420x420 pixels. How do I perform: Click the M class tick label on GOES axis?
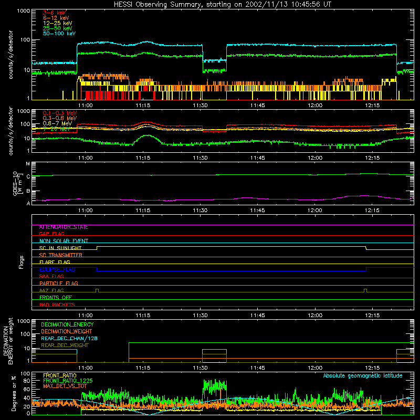28,164
